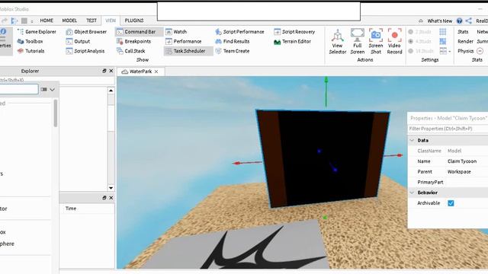Open Script Analysis window
488x274 pixels.
(x=85, y=51)
